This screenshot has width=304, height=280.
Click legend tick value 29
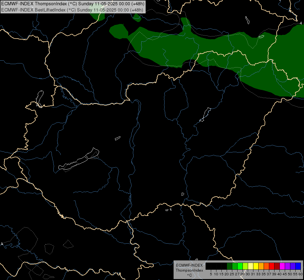(243, 274)
